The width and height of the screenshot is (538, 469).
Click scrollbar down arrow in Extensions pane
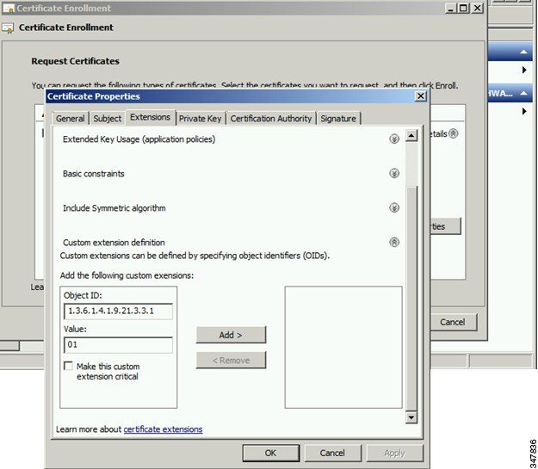click(x=411, y=417)
